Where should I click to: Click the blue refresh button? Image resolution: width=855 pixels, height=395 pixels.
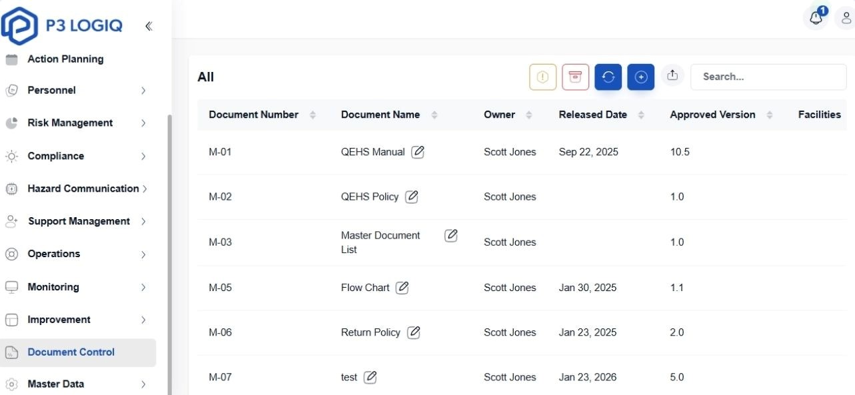(608, 77)
